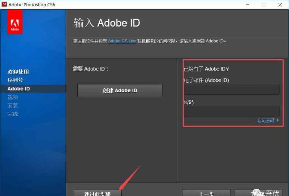Image resolution: width=289 pixels, height=196 pixels.
Task: Click the 已经有了 Adobe ID？ text
Action: [206, 69]
